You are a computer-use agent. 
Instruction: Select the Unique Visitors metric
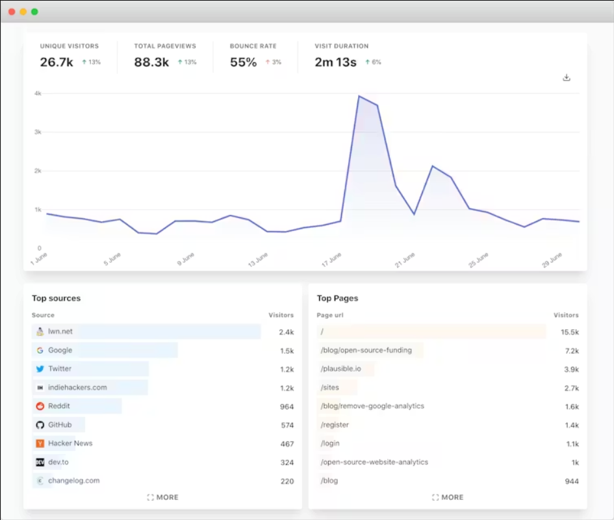tap(70, 56)
